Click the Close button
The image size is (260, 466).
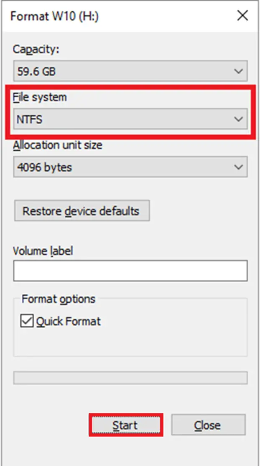pyautogui.click(x=208, y=425)
